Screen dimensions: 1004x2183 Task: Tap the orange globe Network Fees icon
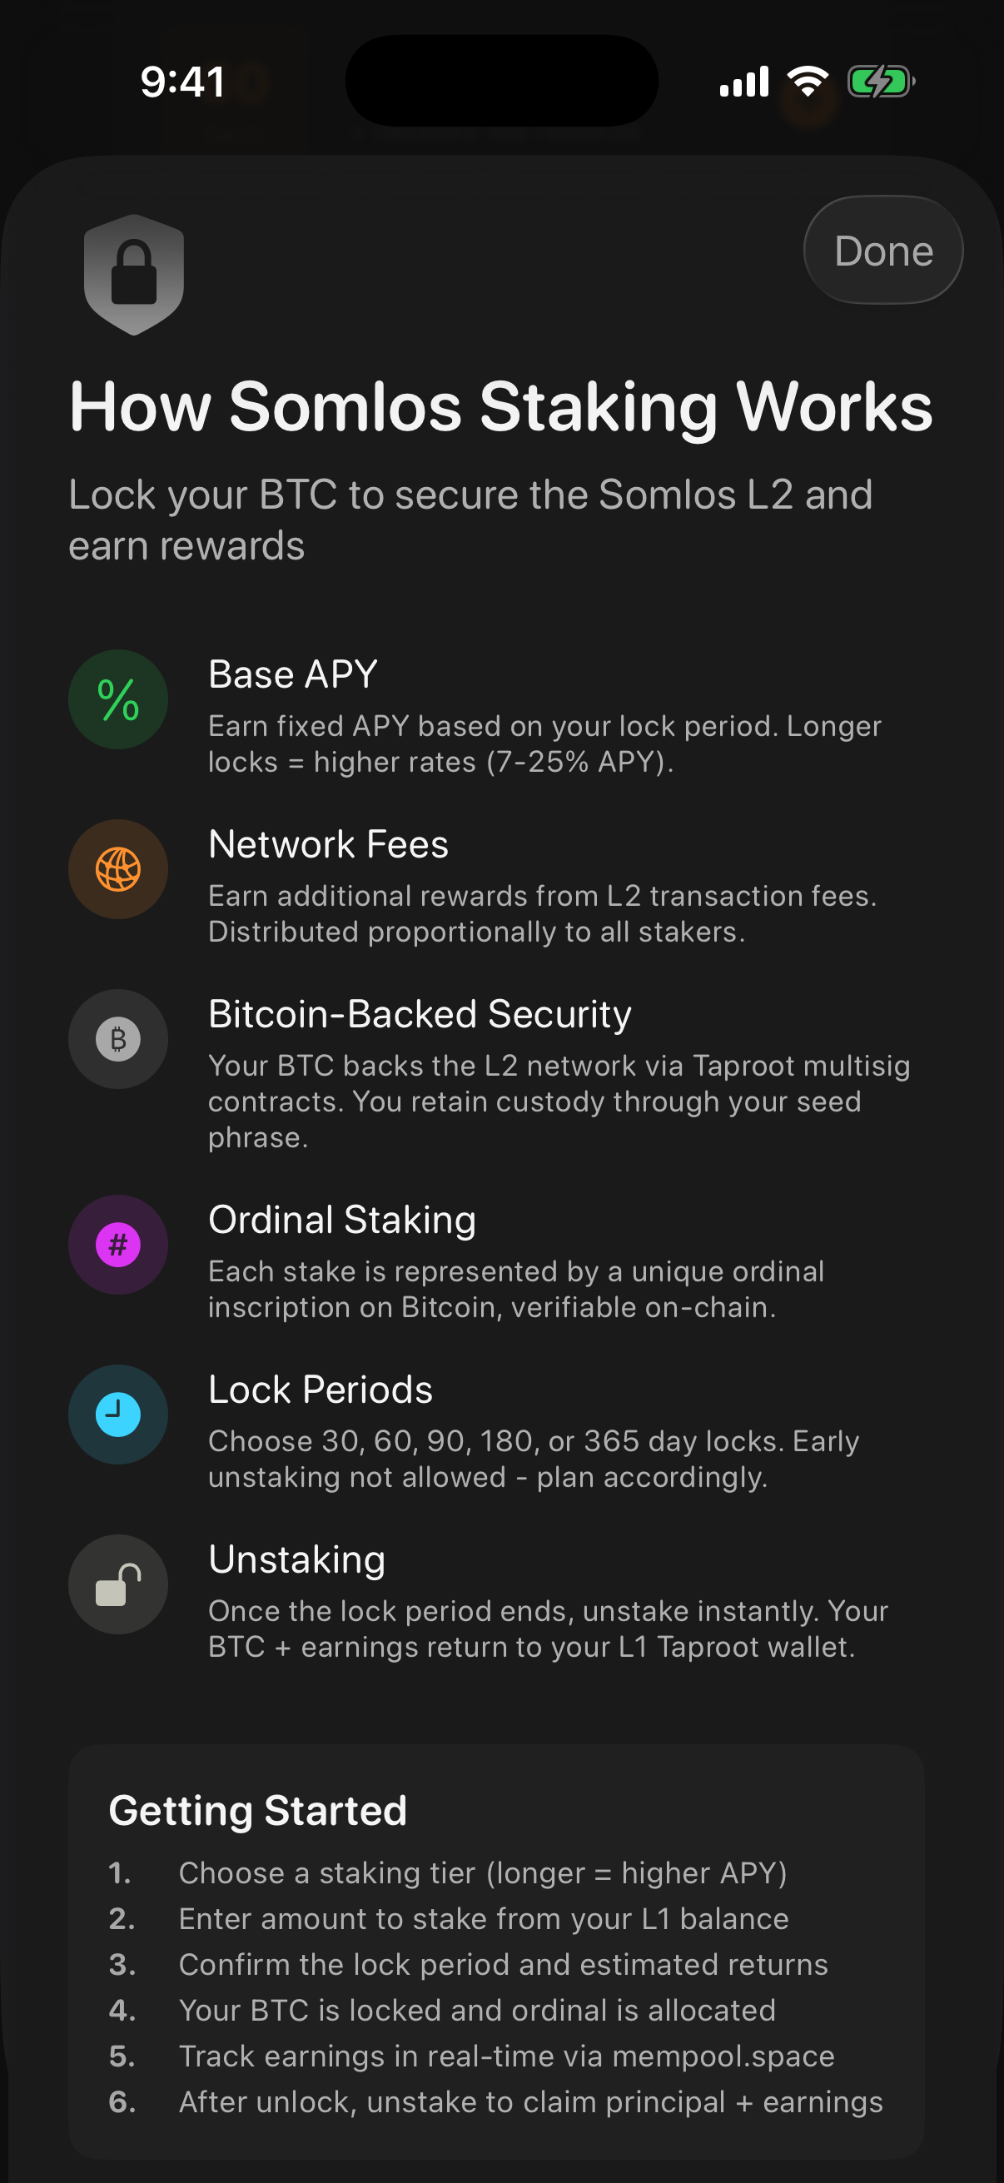pos(117,869)
